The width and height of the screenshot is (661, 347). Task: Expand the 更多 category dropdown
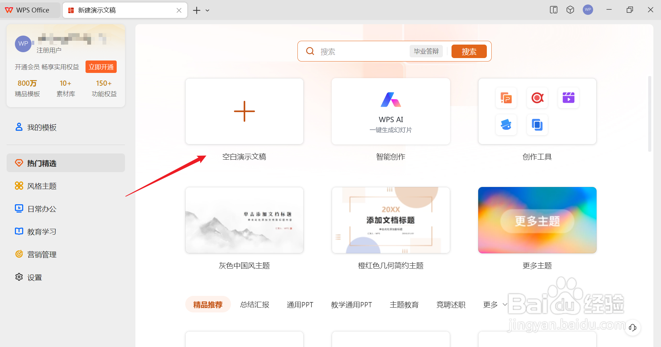(495, 304)
